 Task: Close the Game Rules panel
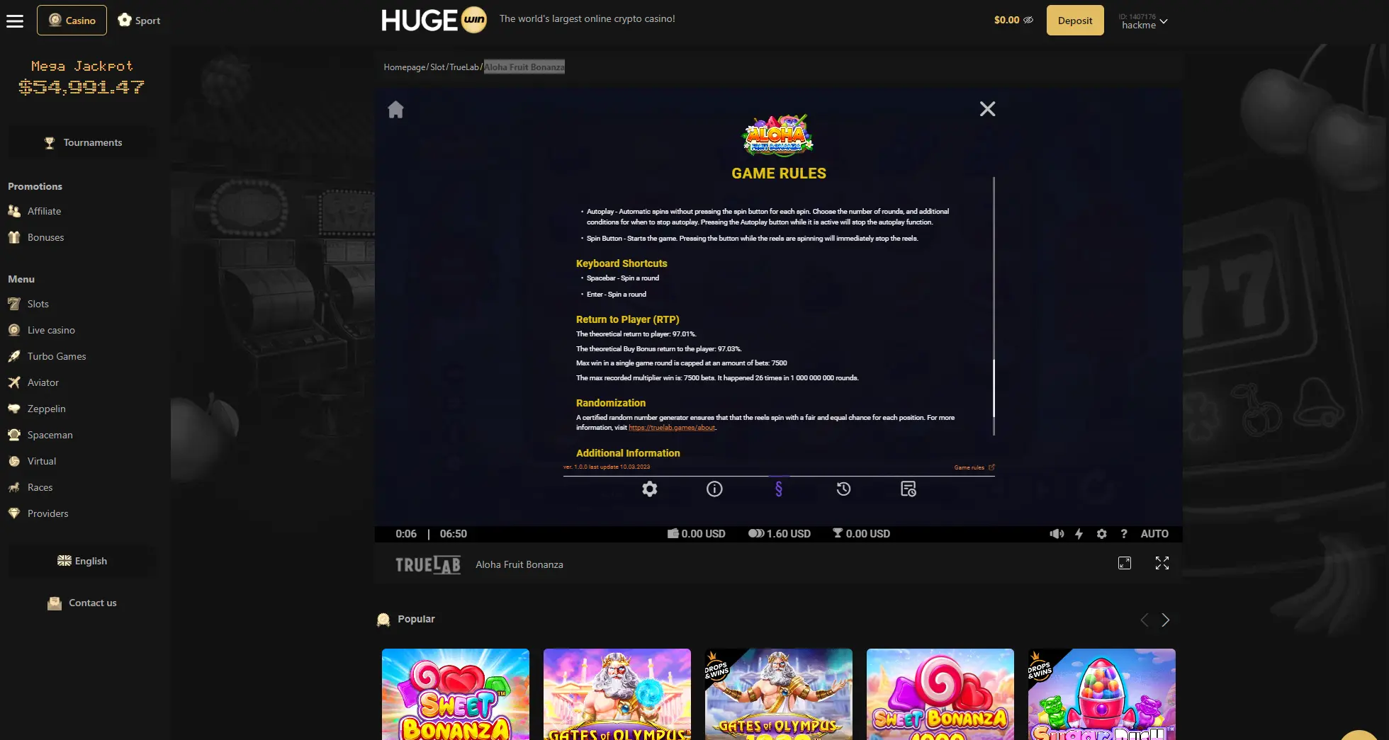[987, 108]
